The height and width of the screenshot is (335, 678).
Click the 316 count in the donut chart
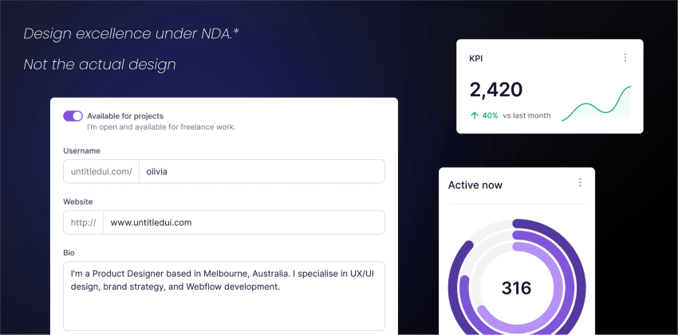(x=516, y=288)
